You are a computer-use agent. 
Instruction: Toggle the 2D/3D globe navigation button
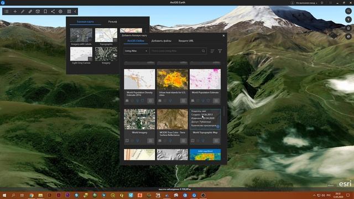click(348, 36)
